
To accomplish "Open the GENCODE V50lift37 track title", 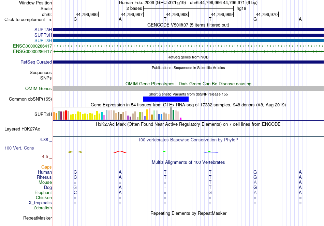I will point(188,25).
